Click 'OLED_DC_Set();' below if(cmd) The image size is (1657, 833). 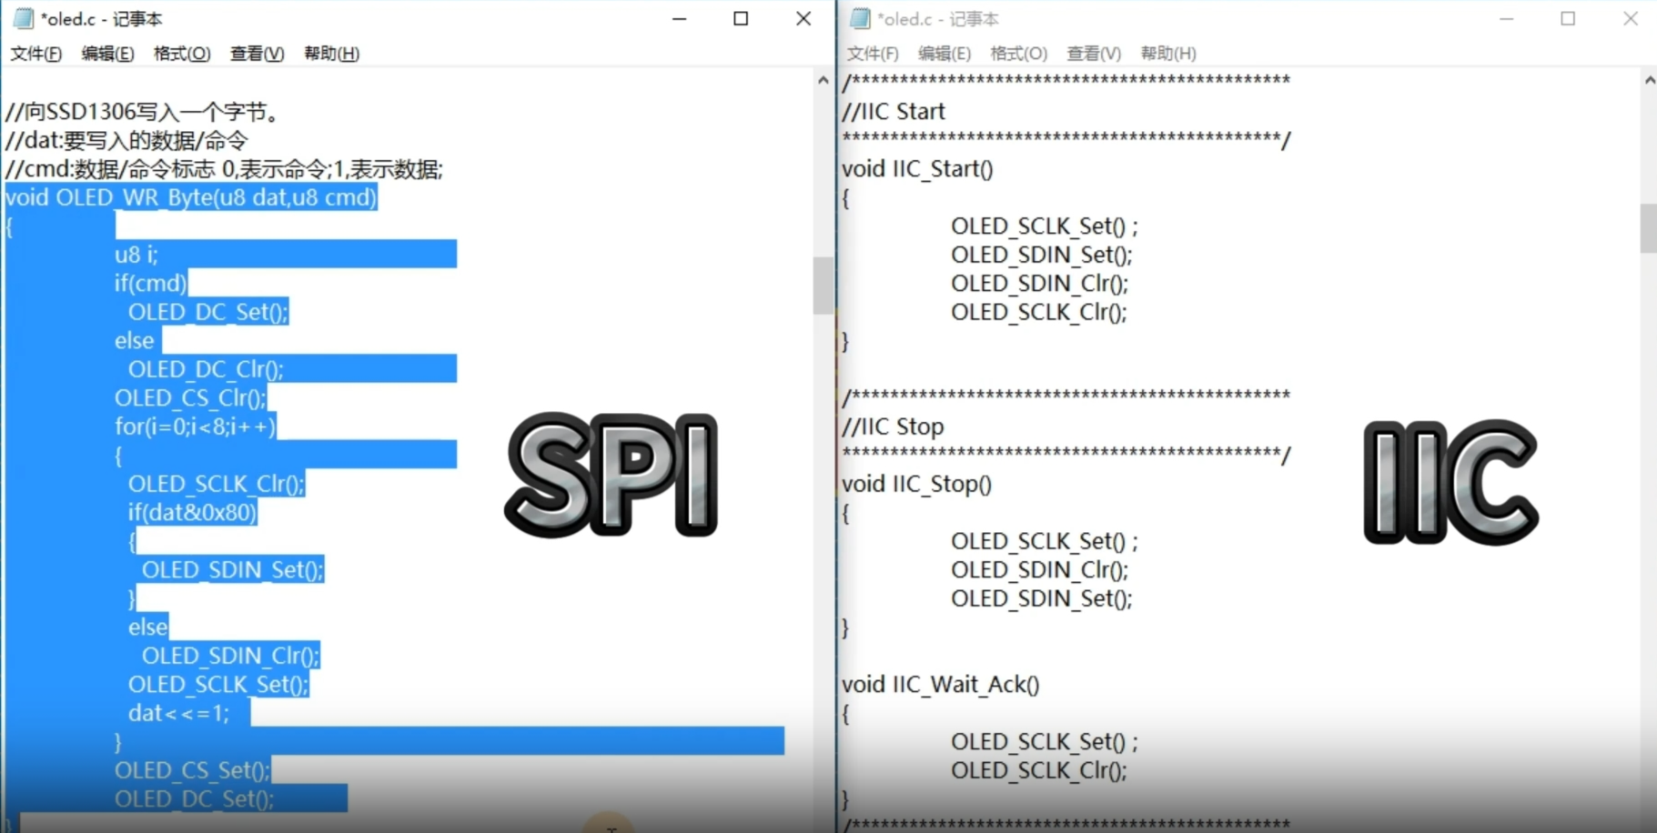click(x=208, y=312)
